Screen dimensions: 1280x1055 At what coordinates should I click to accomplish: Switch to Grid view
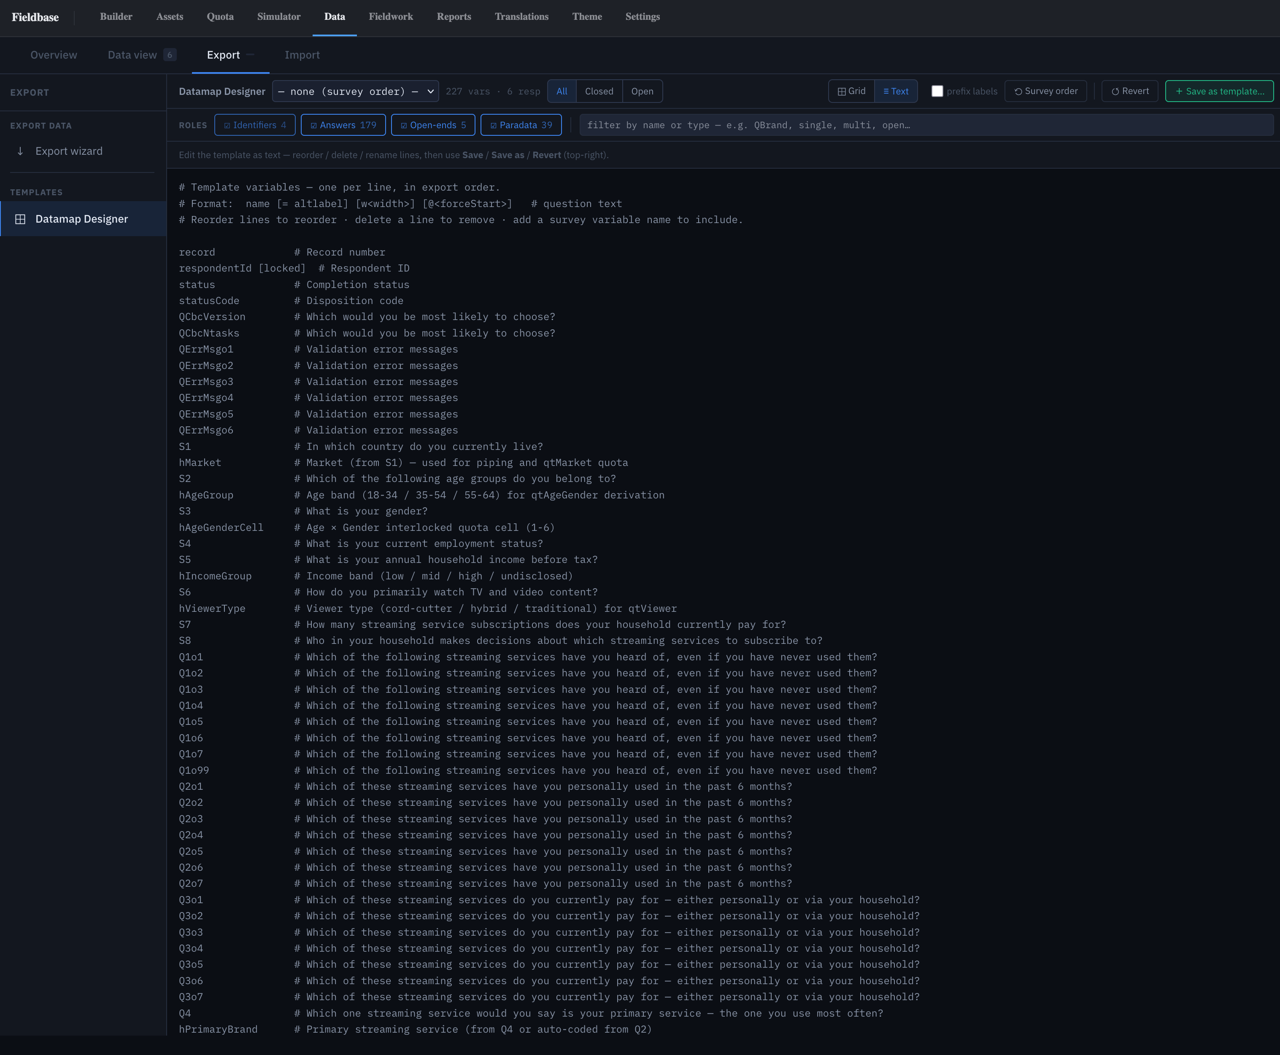pyautogui.click(x=851, y=91)
